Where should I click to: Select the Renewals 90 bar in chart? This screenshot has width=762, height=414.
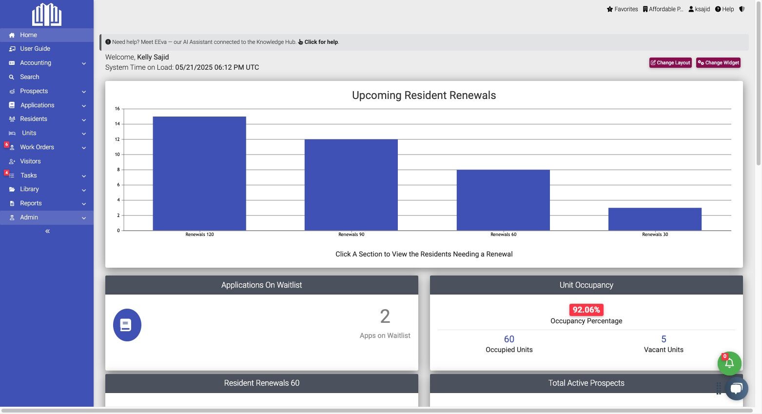tap(351, 185)
